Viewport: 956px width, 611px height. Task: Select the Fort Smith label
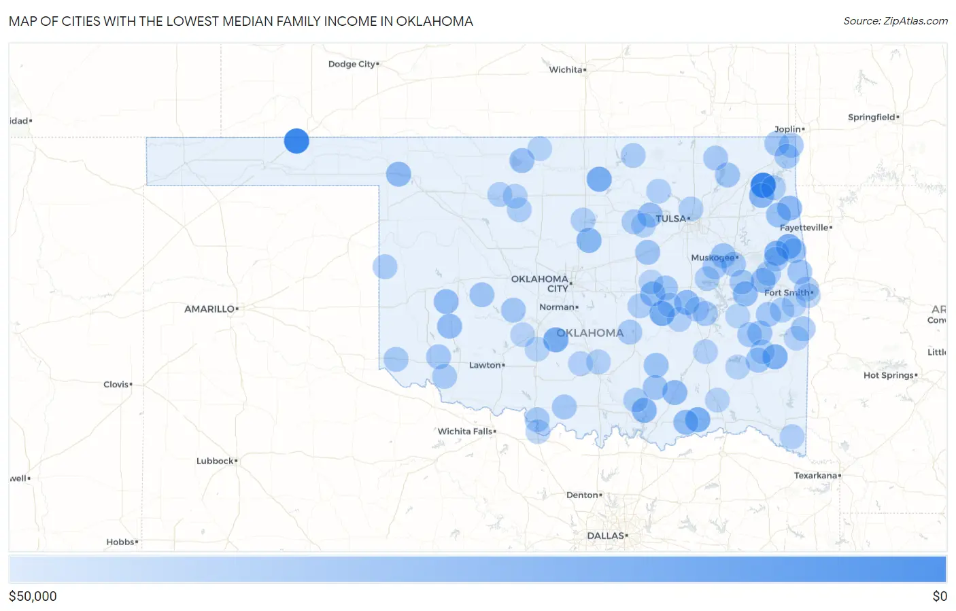click(787, 293)
